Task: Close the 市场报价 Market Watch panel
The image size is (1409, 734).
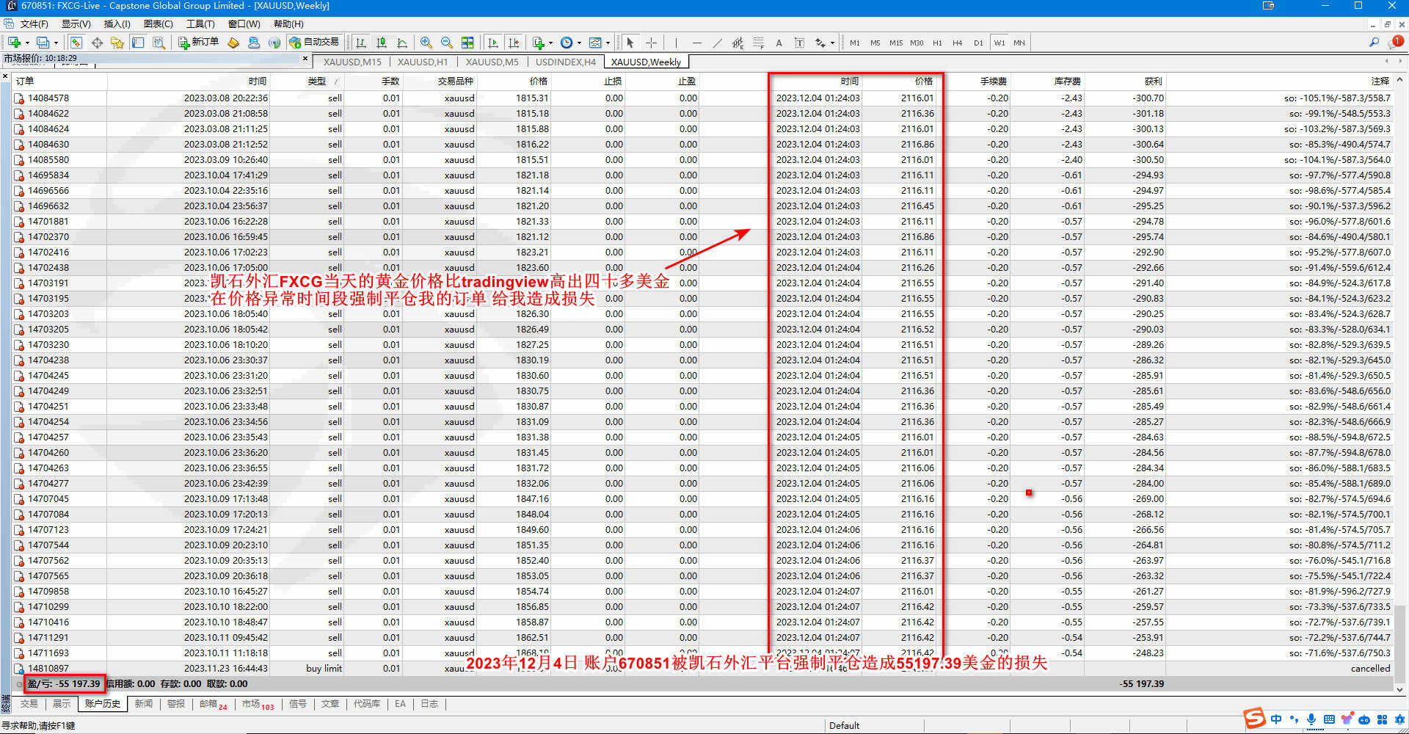Action: pyautogui.click(x=305, y=58)
